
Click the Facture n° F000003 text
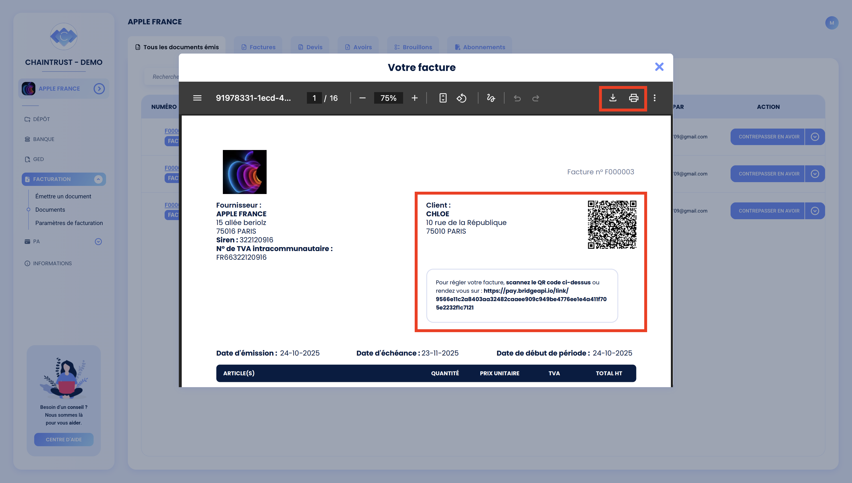(x=600, y=172)
